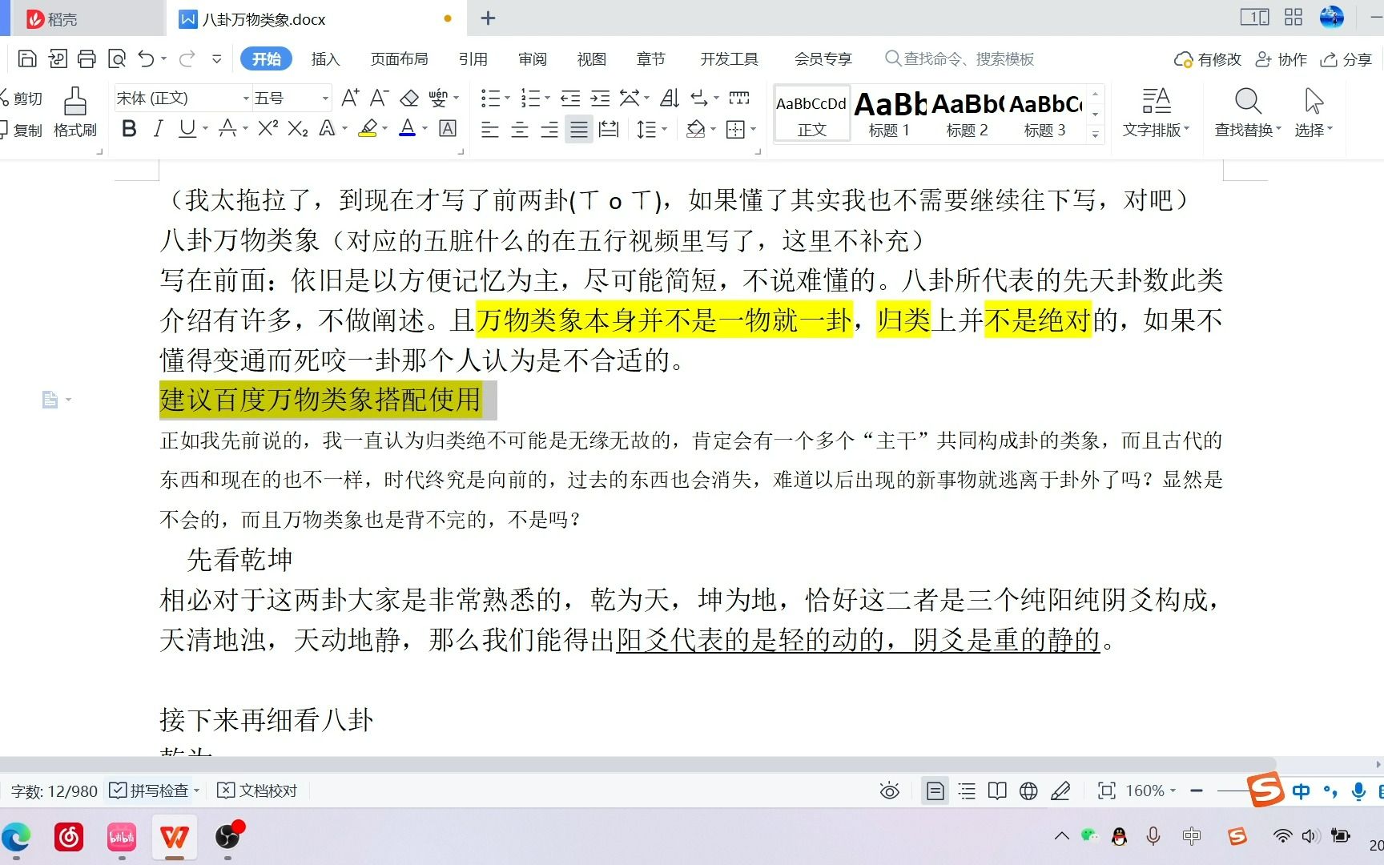
Task: Click the 拼写检查 button
Action: click(x=153, y=791)
